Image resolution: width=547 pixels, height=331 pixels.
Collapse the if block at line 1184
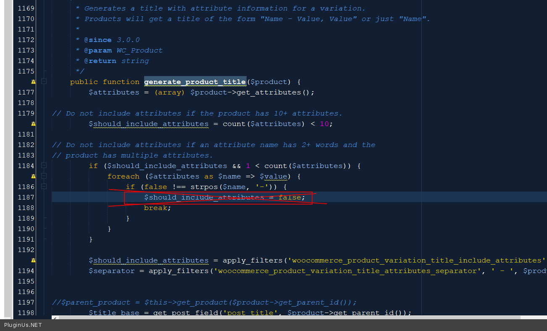[44, 166]
